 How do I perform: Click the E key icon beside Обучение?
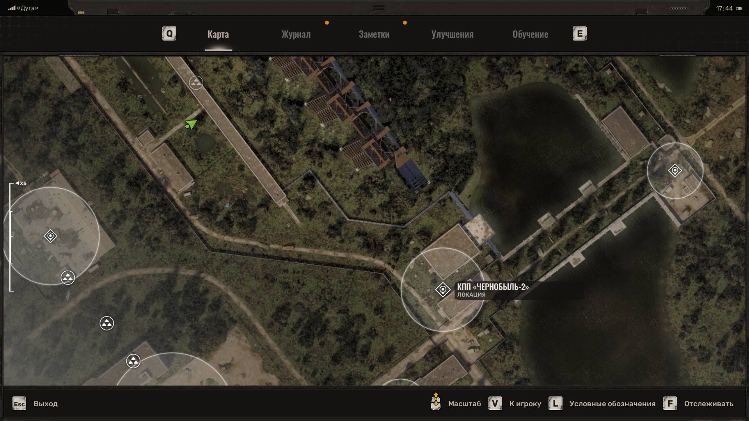[x=580, y=34]
